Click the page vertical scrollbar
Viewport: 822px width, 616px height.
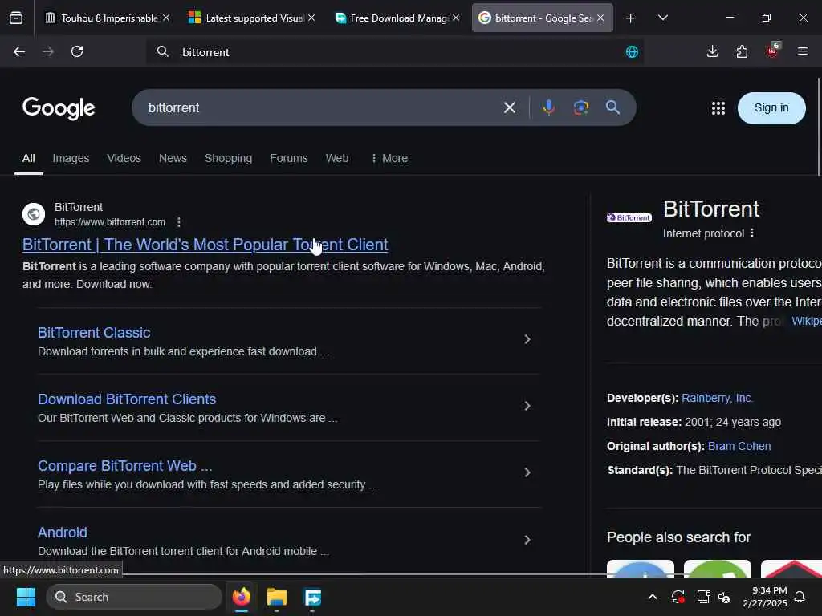tap(819, 128)
